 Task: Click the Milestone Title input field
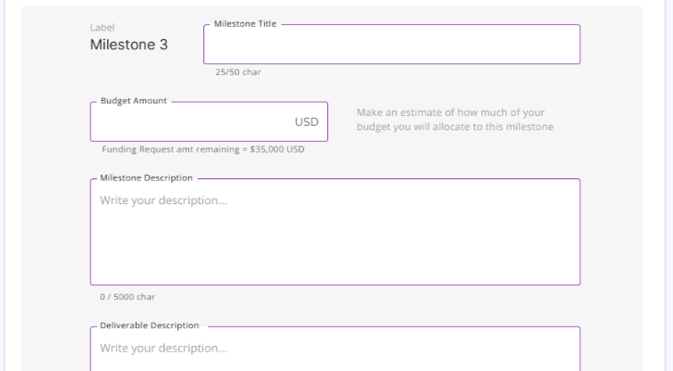(391, 45)
